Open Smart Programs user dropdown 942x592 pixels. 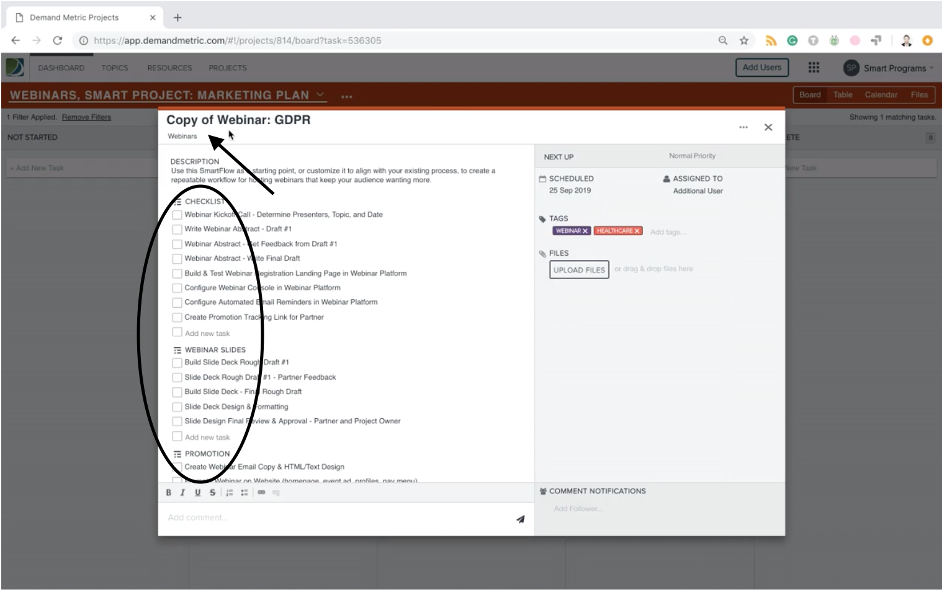(x=898, y=68)
